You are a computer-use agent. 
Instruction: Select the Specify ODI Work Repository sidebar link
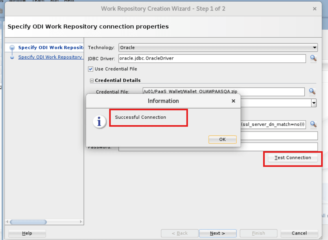[50, 57]
